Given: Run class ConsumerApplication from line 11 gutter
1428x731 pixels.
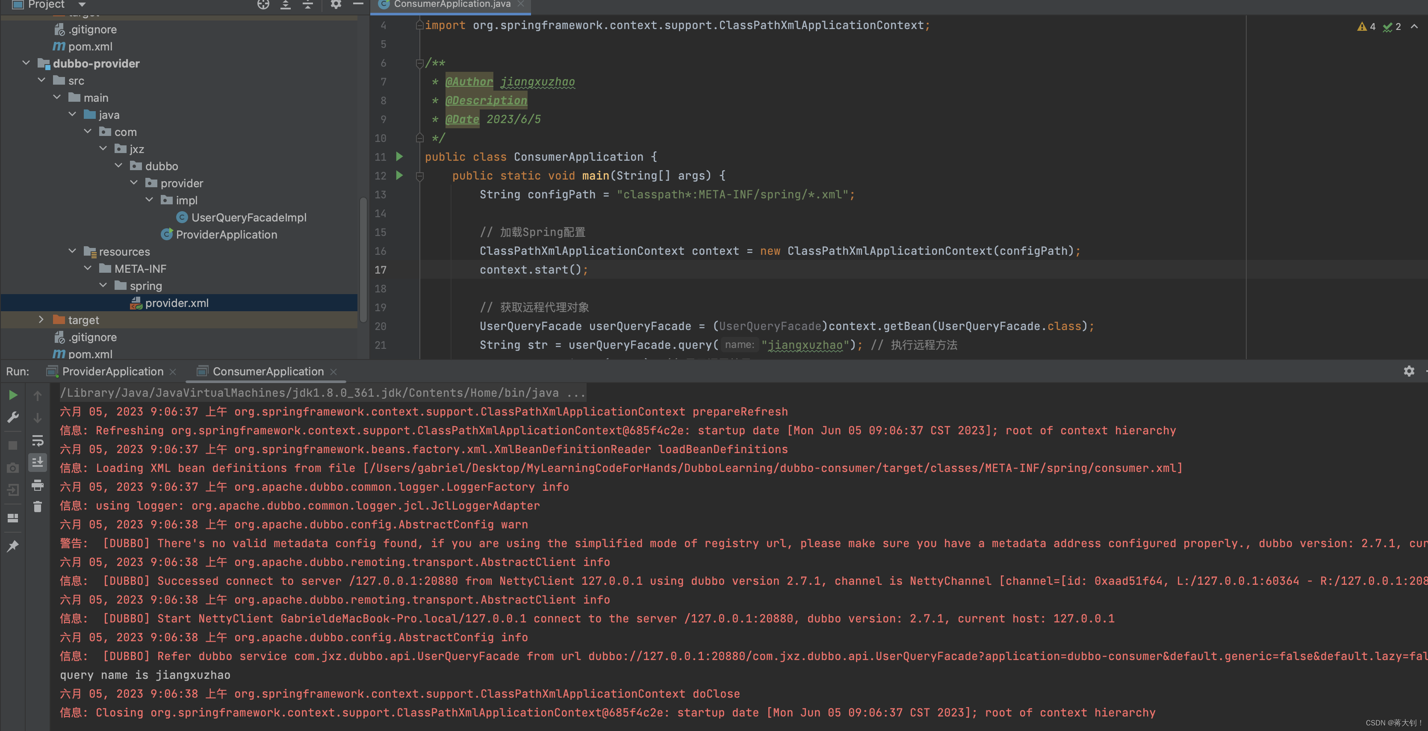Looking at the screenshot, I should pos(399,157).
